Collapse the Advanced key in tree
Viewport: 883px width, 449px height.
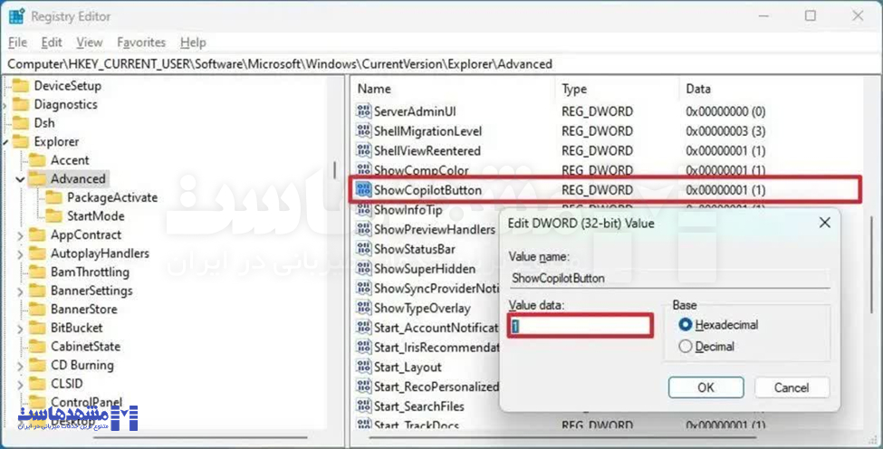(x=20, y=179)
